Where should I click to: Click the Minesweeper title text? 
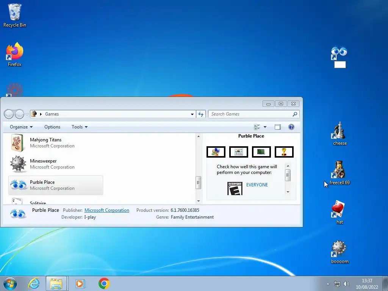43,161
